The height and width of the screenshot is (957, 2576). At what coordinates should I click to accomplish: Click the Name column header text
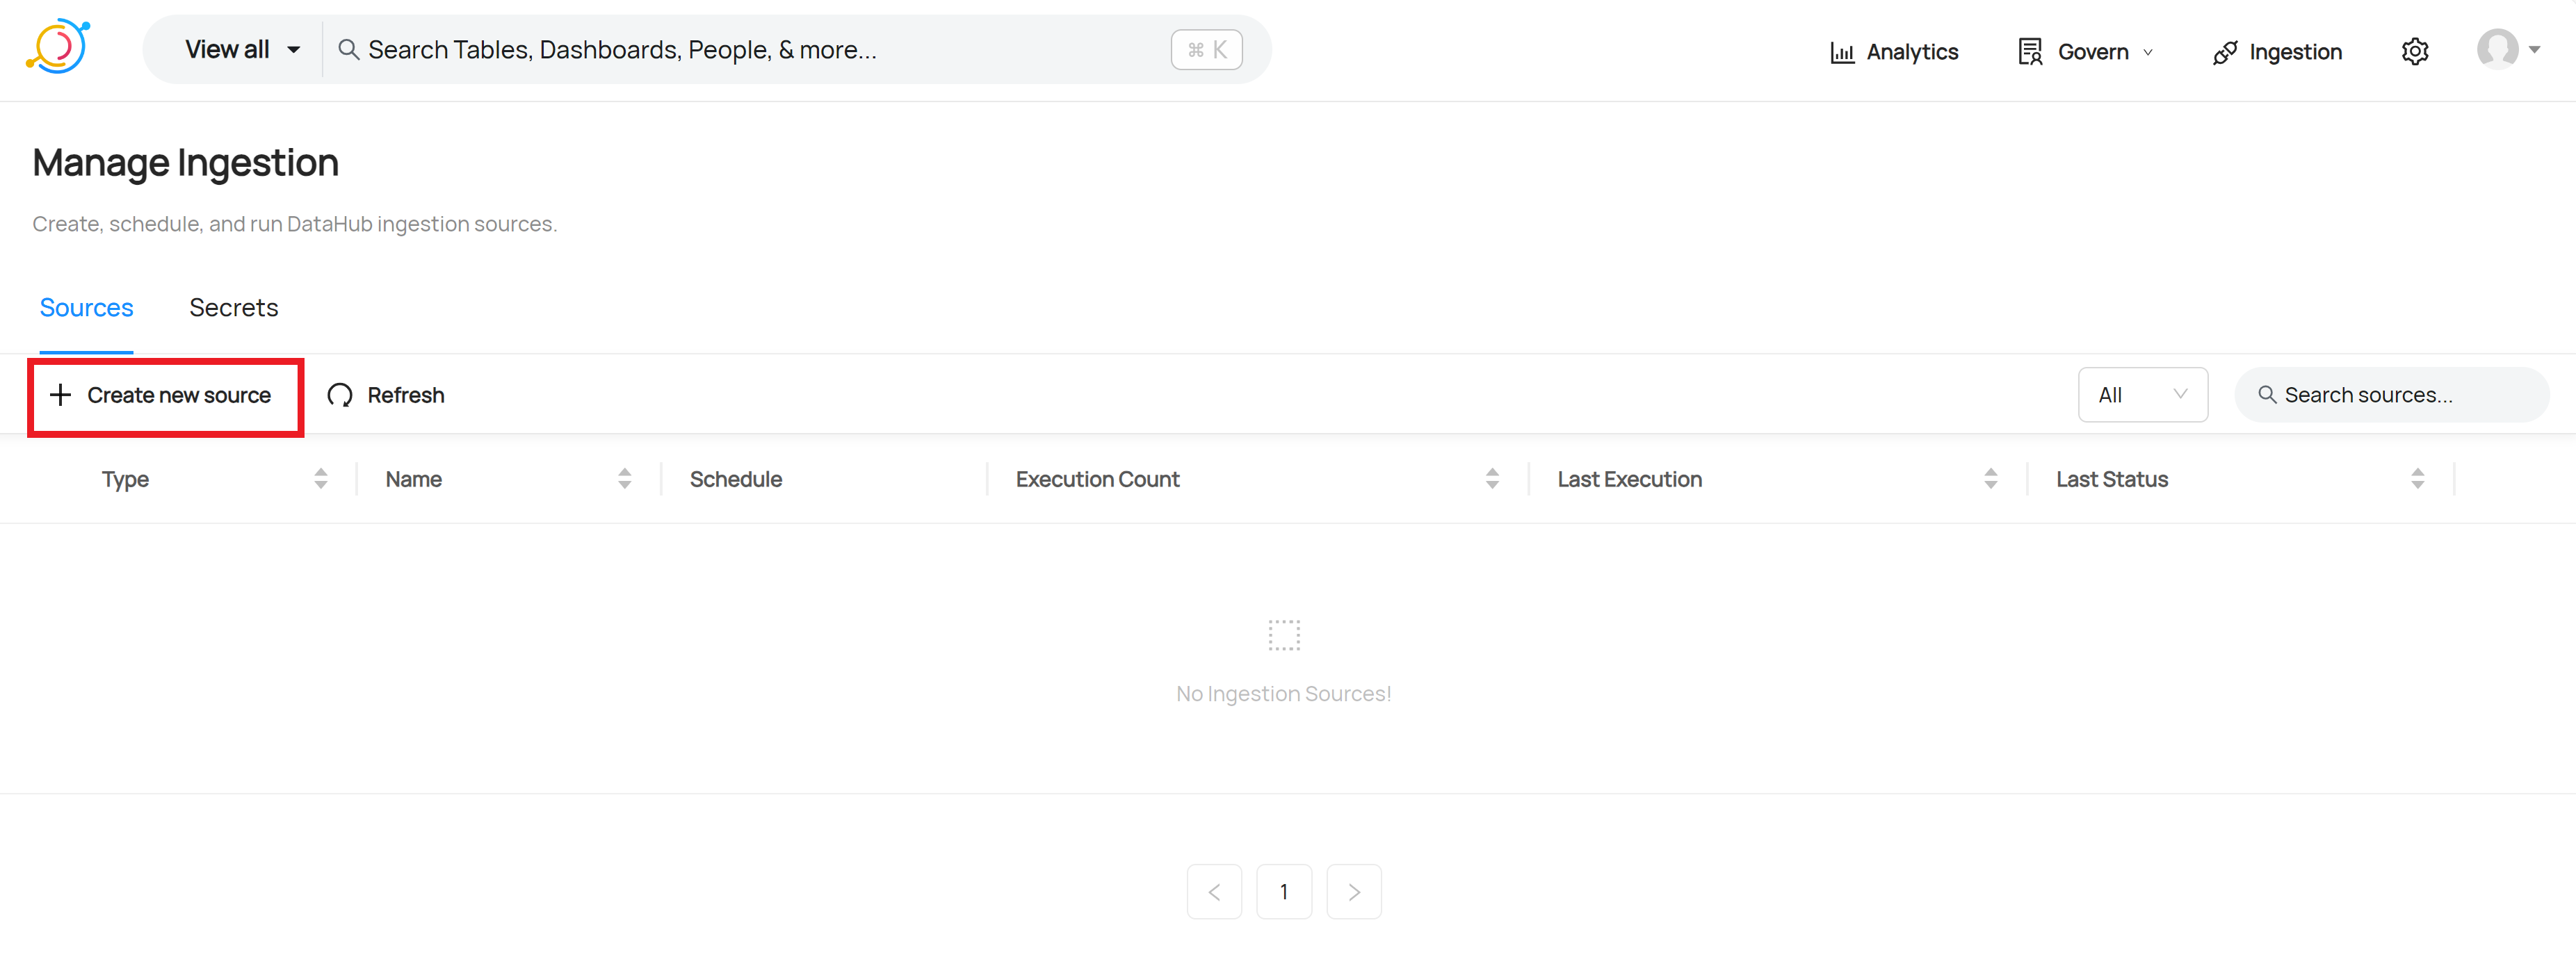pyautogui.click(x=414, y=479)
